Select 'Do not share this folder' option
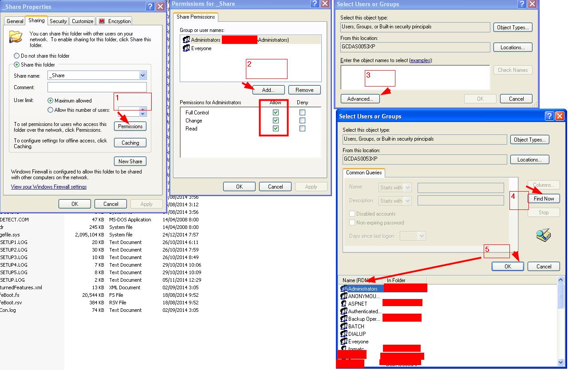The height and width of the screenshot is (370, 568). [16, 56]
